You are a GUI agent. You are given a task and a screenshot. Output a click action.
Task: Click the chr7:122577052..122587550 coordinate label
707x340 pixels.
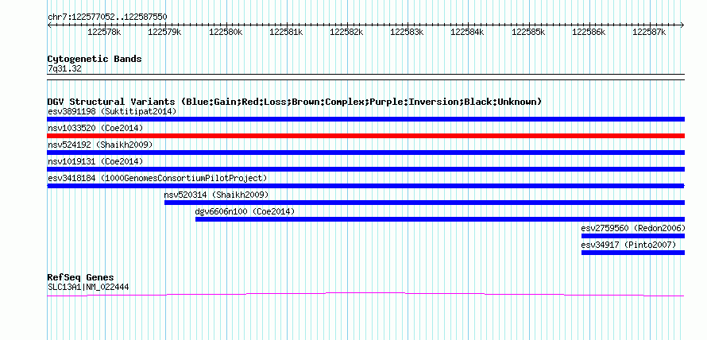click(107, 17)
